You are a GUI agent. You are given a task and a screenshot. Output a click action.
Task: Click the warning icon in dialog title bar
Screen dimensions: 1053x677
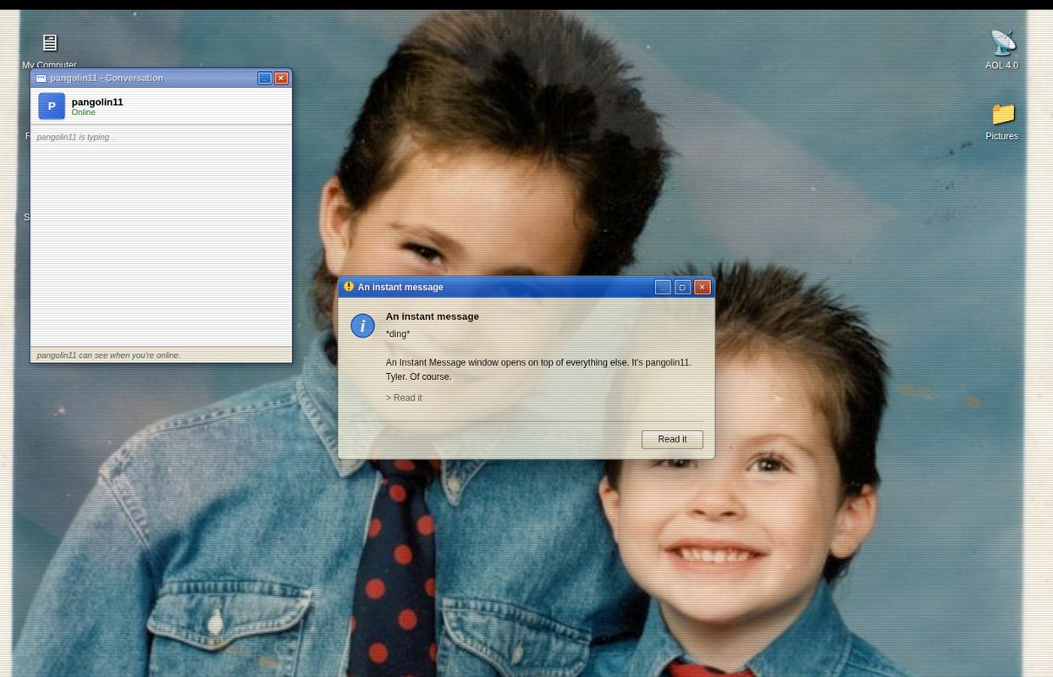[349, 287]
